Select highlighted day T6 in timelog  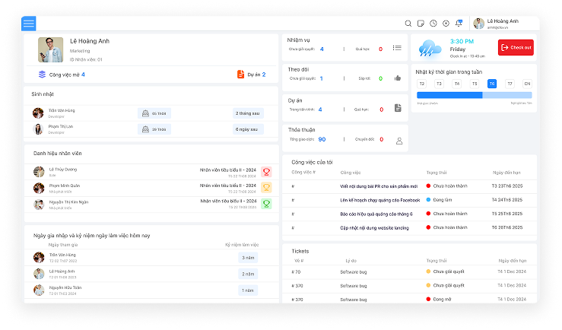point(492,84)
